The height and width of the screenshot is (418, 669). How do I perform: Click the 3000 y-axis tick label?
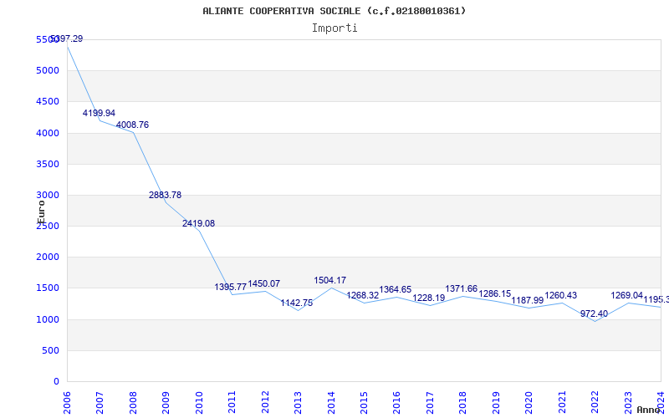[x=48, y=195]
